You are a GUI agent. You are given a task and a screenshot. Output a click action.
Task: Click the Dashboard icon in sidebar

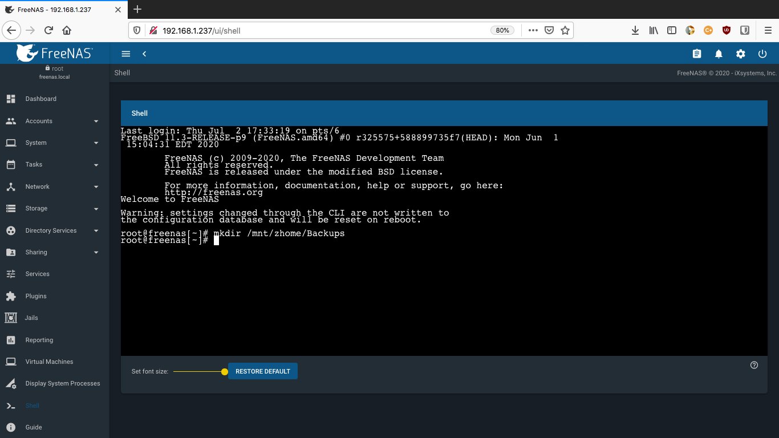pyautogui.click(x=11, y=99)
